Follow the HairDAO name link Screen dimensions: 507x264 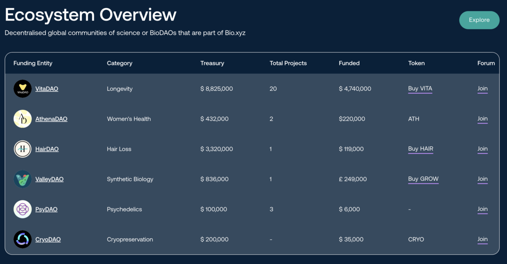click(x=47, y=149)
